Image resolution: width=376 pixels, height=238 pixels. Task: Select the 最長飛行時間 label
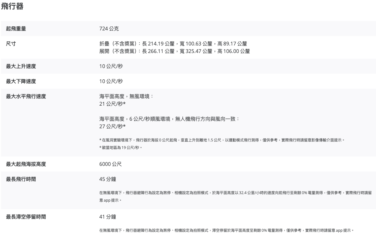[21, 179]
